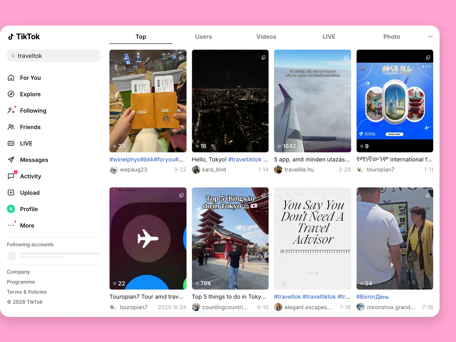
Task: Click wepaug23 user avatar
Action: tap(113, 170)
